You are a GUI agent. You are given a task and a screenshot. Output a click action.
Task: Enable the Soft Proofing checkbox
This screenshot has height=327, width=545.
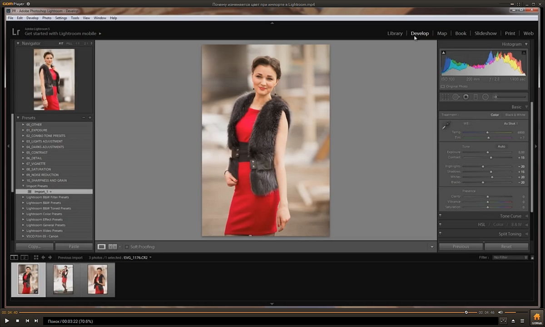click(127, 247)
